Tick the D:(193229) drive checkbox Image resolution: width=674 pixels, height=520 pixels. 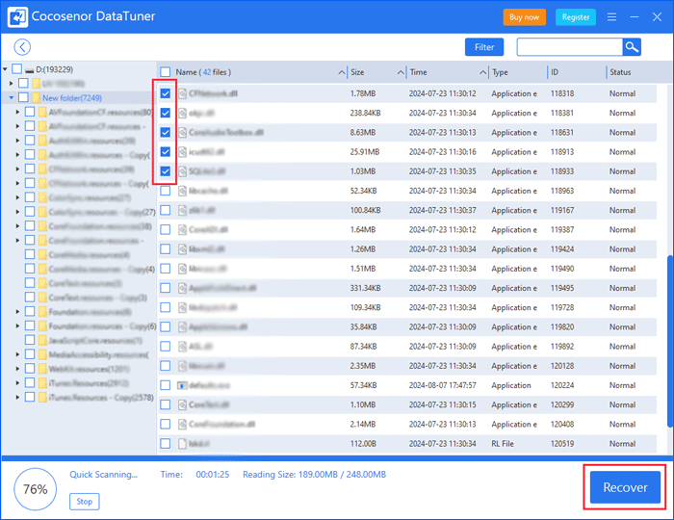(x=16, y=68)
